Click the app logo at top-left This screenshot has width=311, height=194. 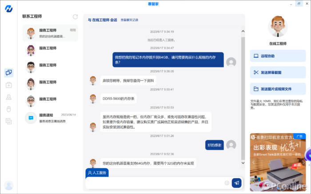8,8
